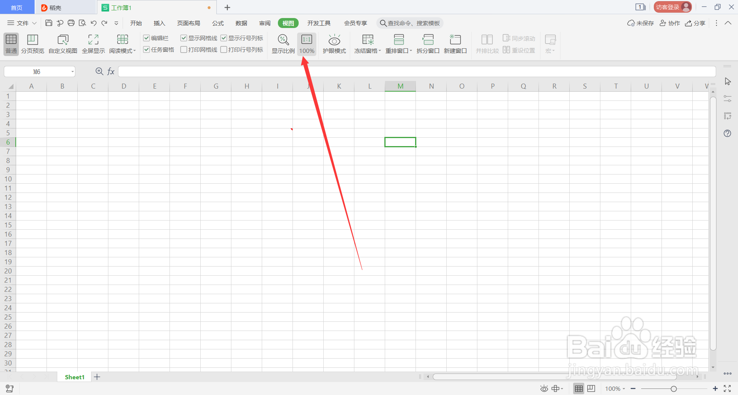This screenshot has width=738, height=395.
Task: Open 显示比例 zoom dialog
Action: [x=283, y=44]
